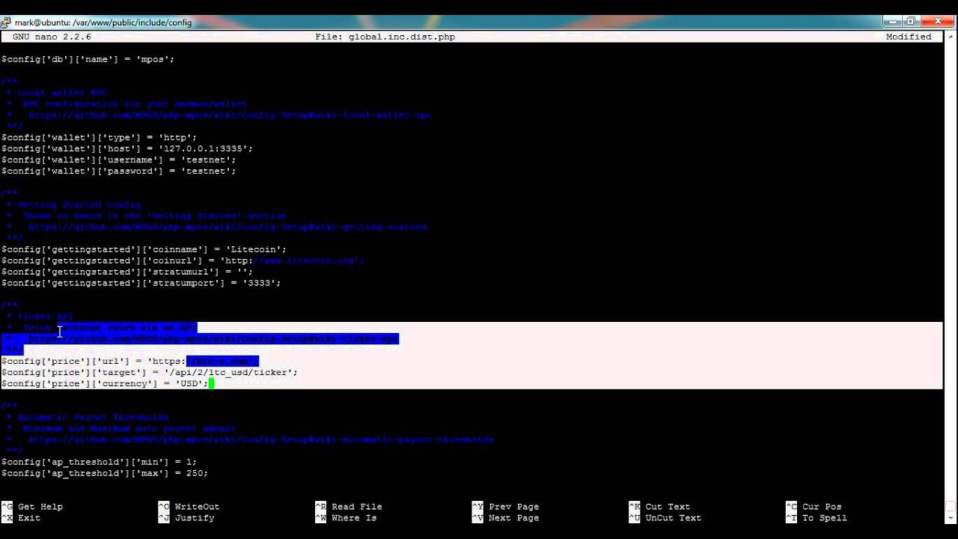Click the line $config['db']['name'] = 'mpos'
The height and width of the screenshot is (539, 958).
[x=88, y=59]
